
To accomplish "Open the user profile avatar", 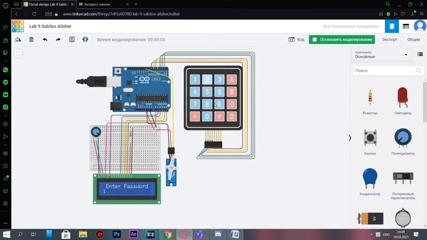I will click(x=420, y=26).
